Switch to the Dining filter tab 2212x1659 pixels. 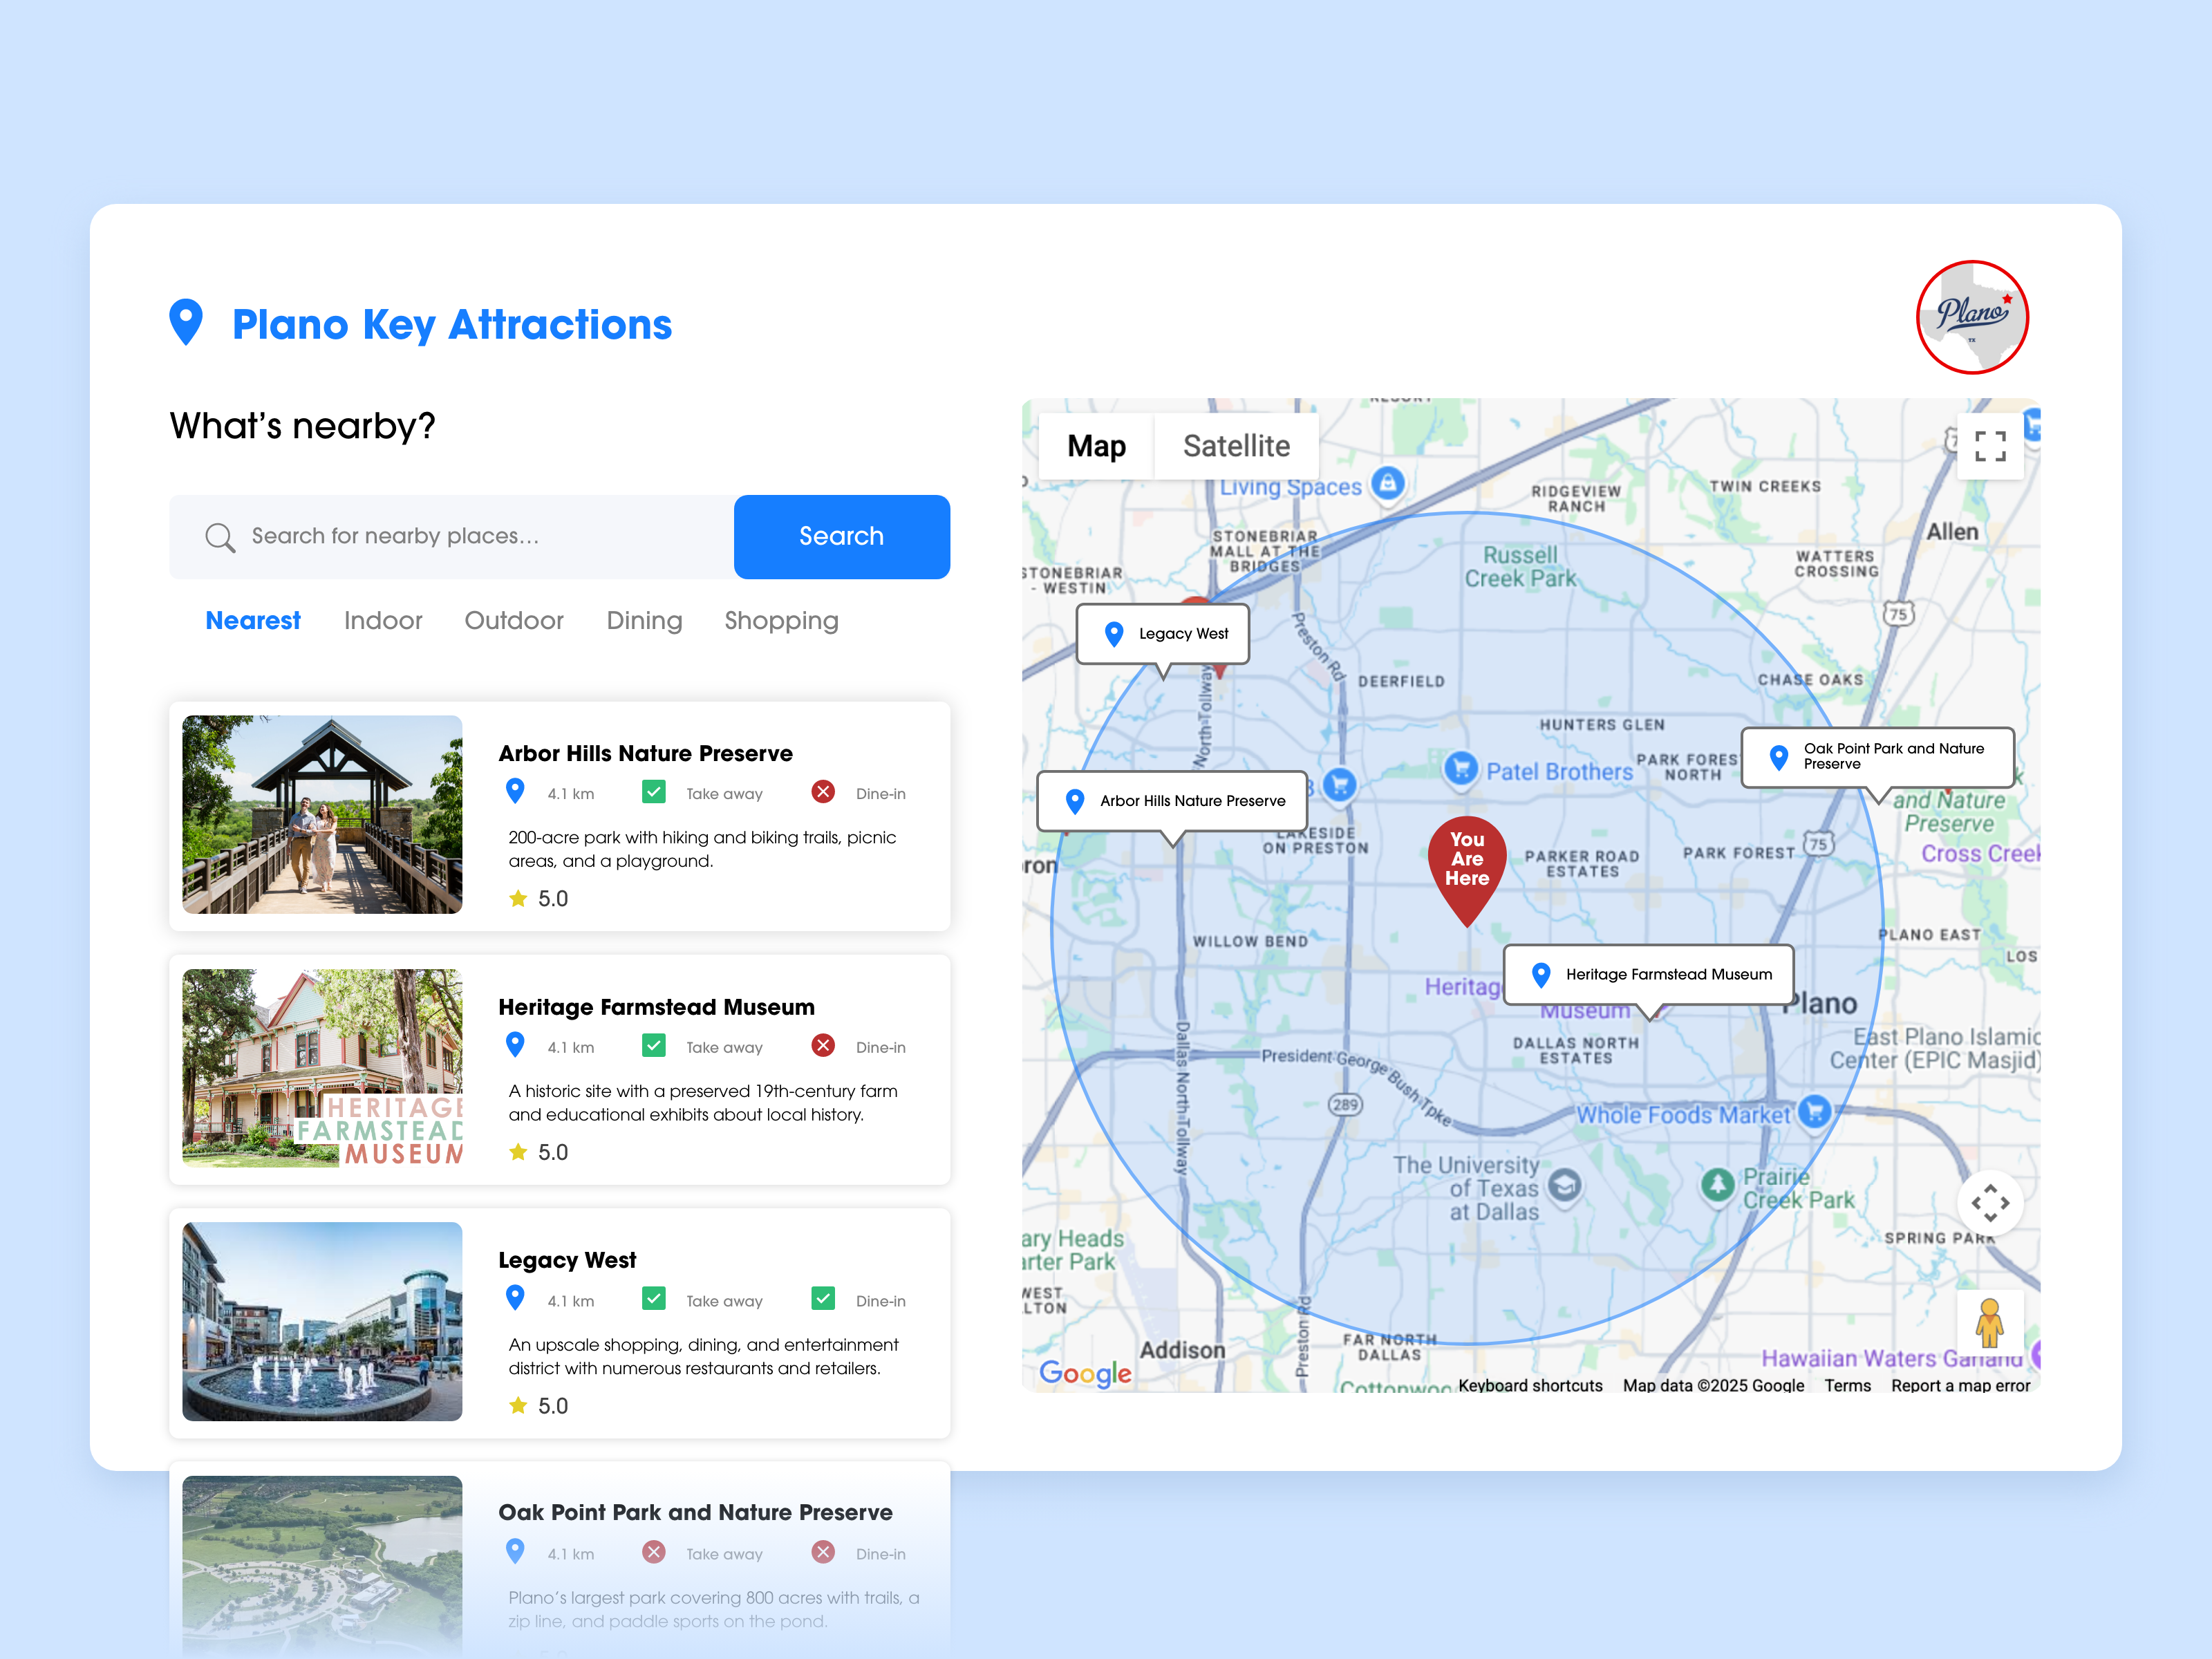coord(644,621)
